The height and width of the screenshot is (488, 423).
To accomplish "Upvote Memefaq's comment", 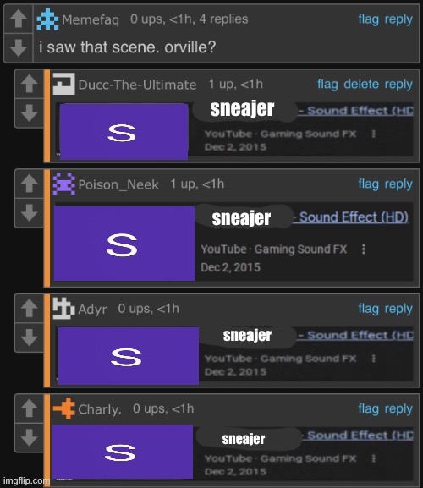I will (x=19, y=19).
